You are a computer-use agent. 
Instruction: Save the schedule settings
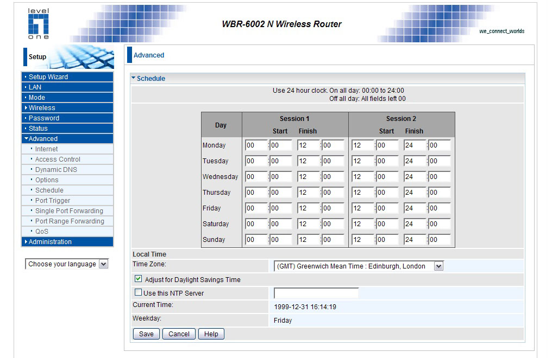click(146, 334)
